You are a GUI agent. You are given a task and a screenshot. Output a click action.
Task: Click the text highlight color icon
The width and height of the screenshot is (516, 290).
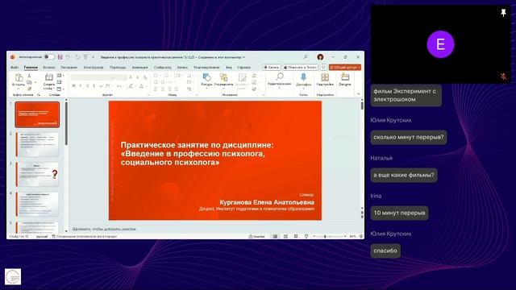tap(131, 86)
